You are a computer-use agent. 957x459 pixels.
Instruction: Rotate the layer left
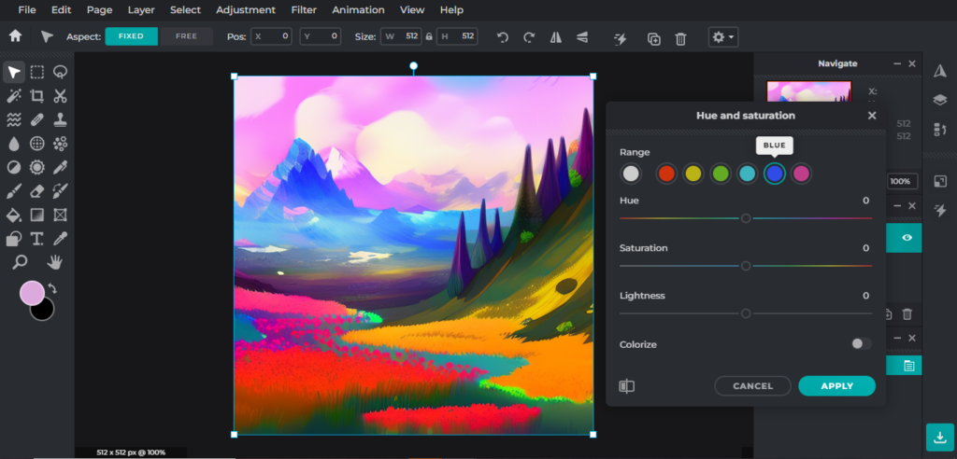502,38
